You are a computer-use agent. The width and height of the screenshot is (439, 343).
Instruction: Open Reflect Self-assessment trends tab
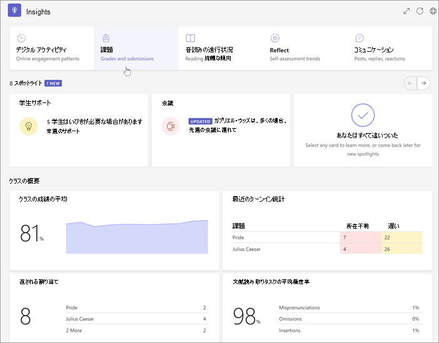(305, 48)
